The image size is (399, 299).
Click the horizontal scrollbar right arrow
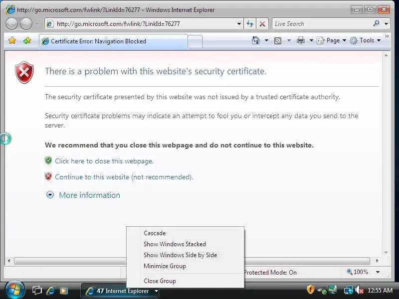pos(377,261)
